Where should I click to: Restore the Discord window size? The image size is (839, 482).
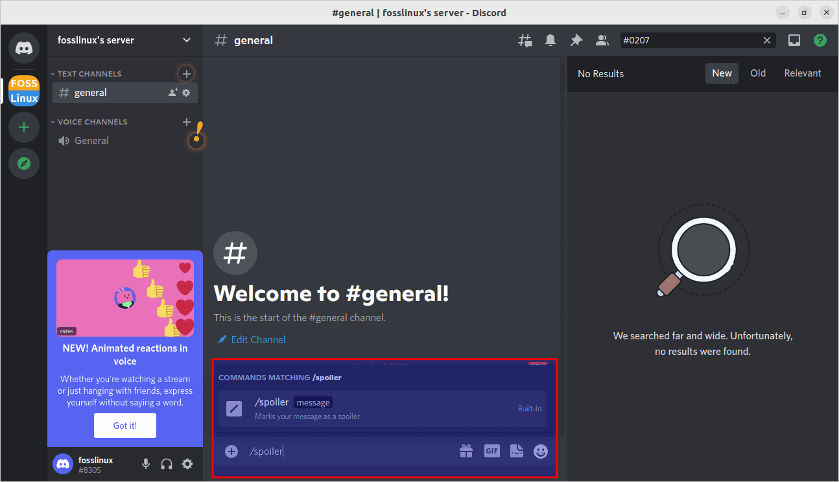tap(804, 12)
